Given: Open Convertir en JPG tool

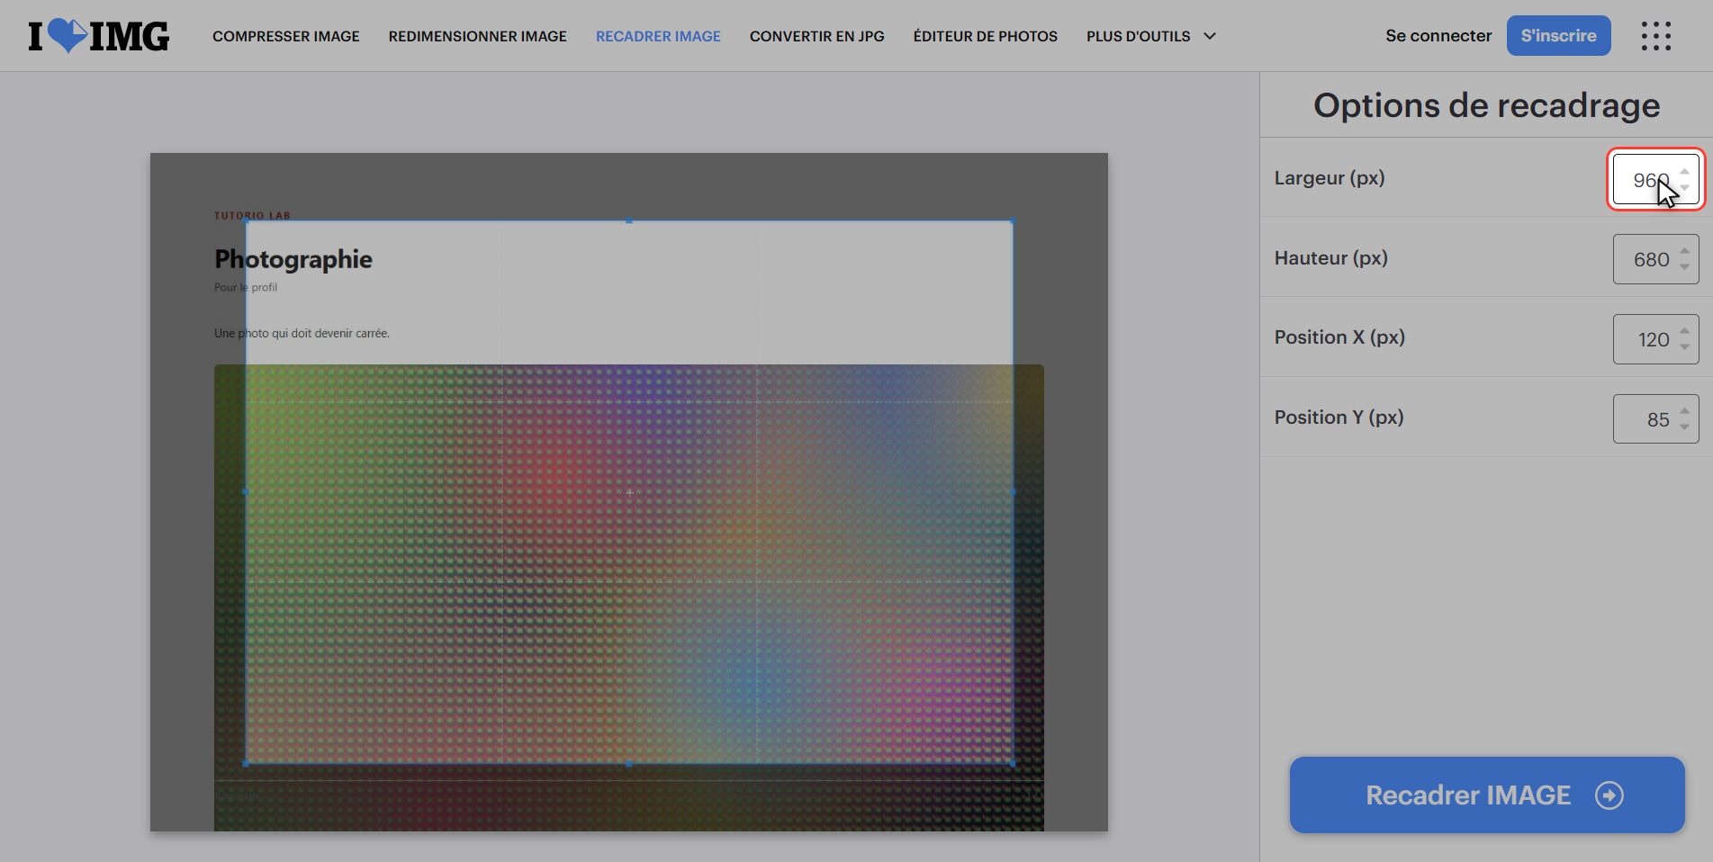Looking at the screenshot, I should [x=817, y=36].
